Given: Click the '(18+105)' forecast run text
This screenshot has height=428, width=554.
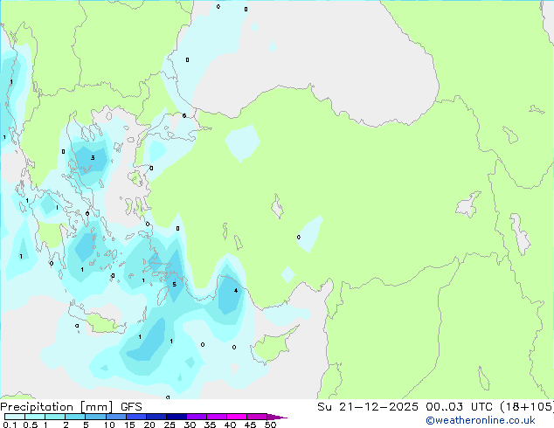Looking at the screenshot, I should (x=526, y=407).
